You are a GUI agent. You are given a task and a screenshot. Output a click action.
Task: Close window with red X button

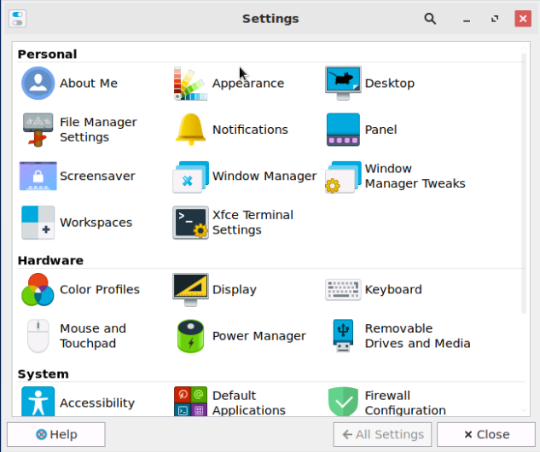coord(523,19)
